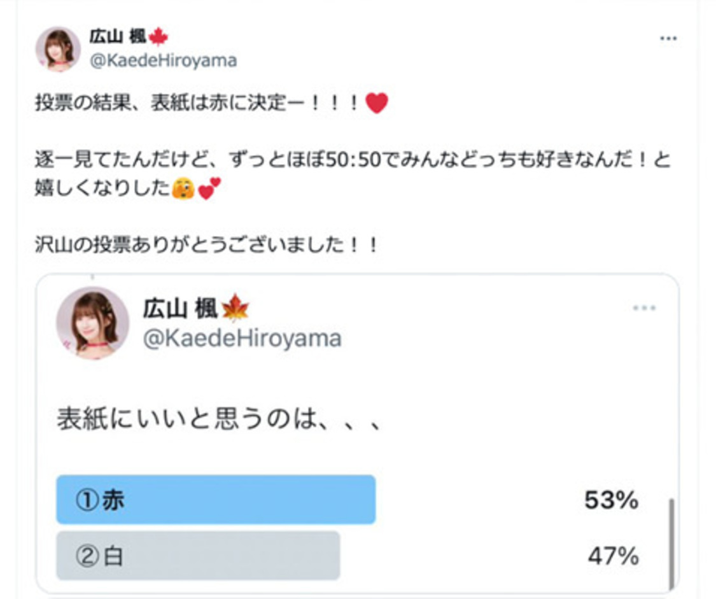Open the 広山 楓 display name at the top

tap(118, 38)
